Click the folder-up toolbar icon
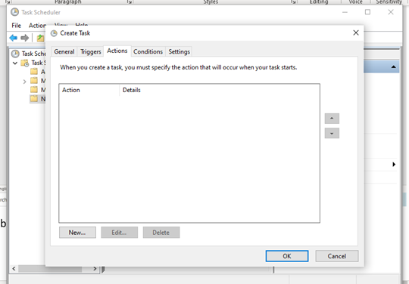Image resolution: width=409 pixels, height=284 pixels. [x=40, y=38]
